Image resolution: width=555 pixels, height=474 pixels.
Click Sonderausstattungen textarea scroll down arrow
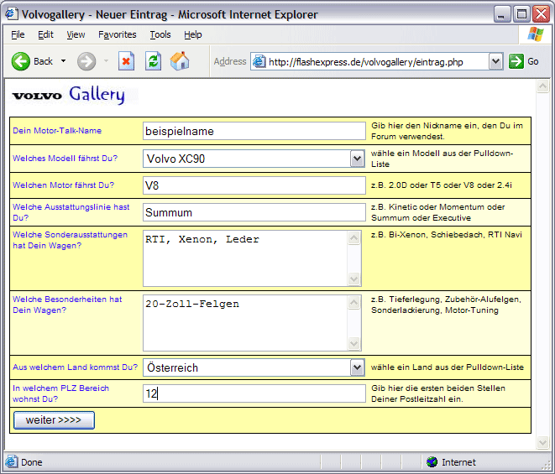[354, 279]
